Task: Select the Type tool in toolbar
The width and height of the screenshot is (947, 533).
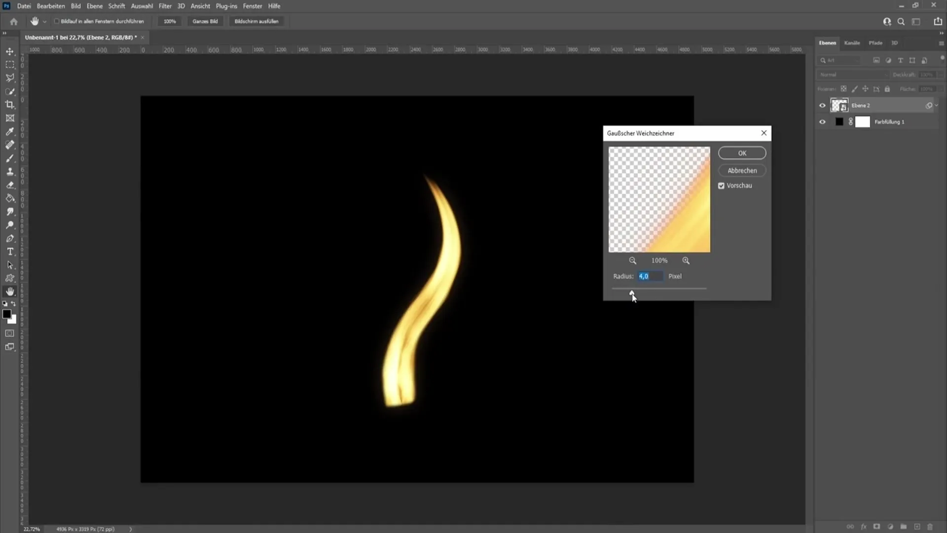Action: (10, 251)
